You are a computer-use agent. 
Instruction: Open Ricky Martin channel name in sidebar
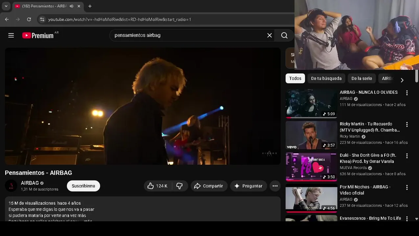tap(350, 136)
